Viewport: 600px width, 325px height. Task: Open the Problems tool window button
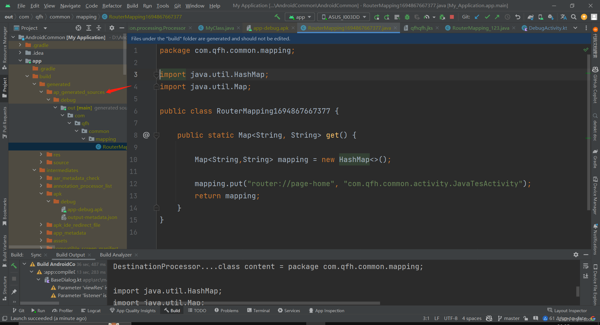pyautogui.click(x=226, y=311)
